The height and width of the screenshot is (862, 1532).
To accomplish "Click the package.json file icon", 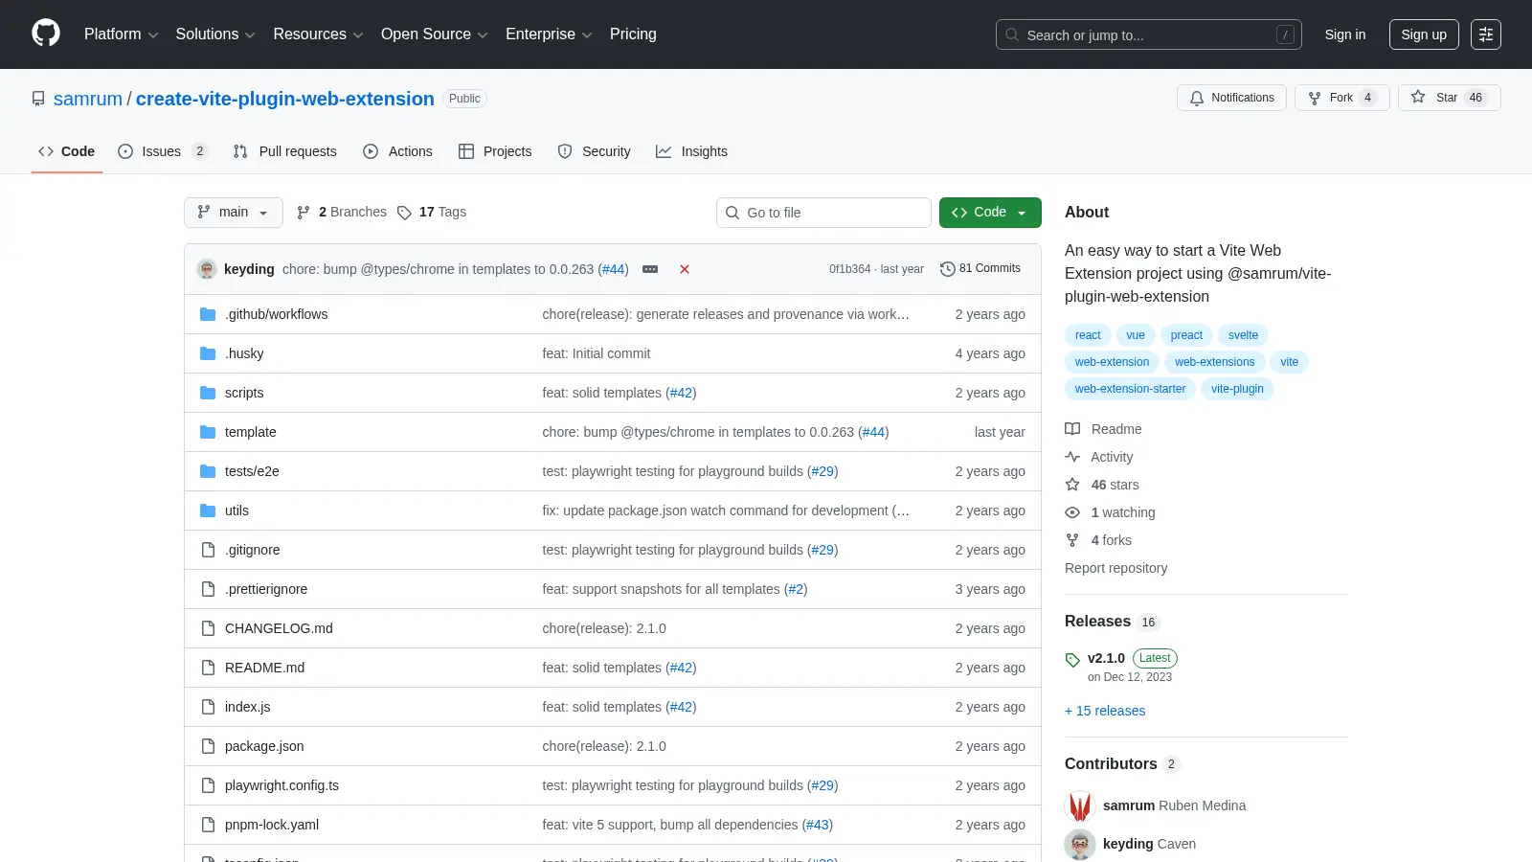I will coord(208,746).
